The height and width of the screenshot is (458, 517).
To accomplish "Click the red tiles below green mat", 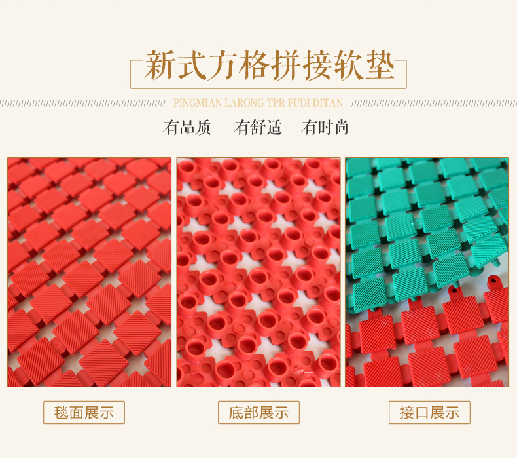I will coord(429,343).
